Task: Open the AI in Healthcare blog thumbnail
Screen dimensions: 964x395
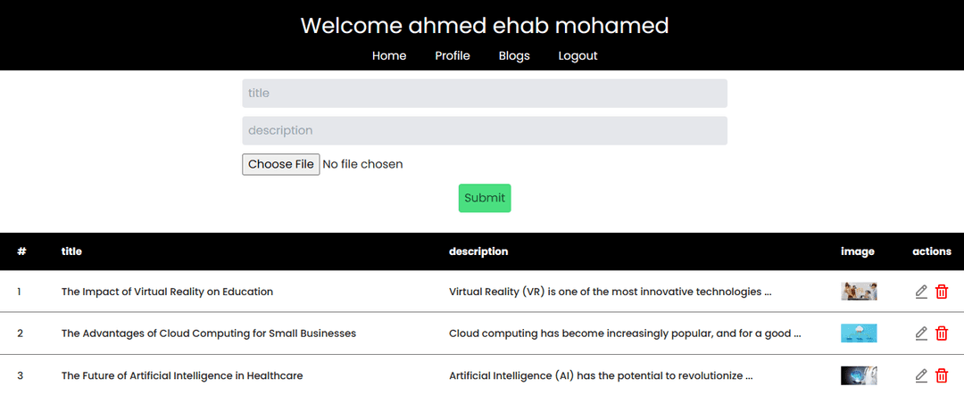Action: (859, 375)
